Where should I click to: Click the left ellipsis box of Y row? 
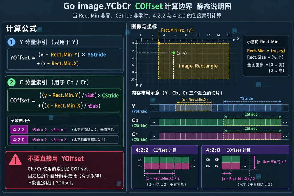(154, 108)
